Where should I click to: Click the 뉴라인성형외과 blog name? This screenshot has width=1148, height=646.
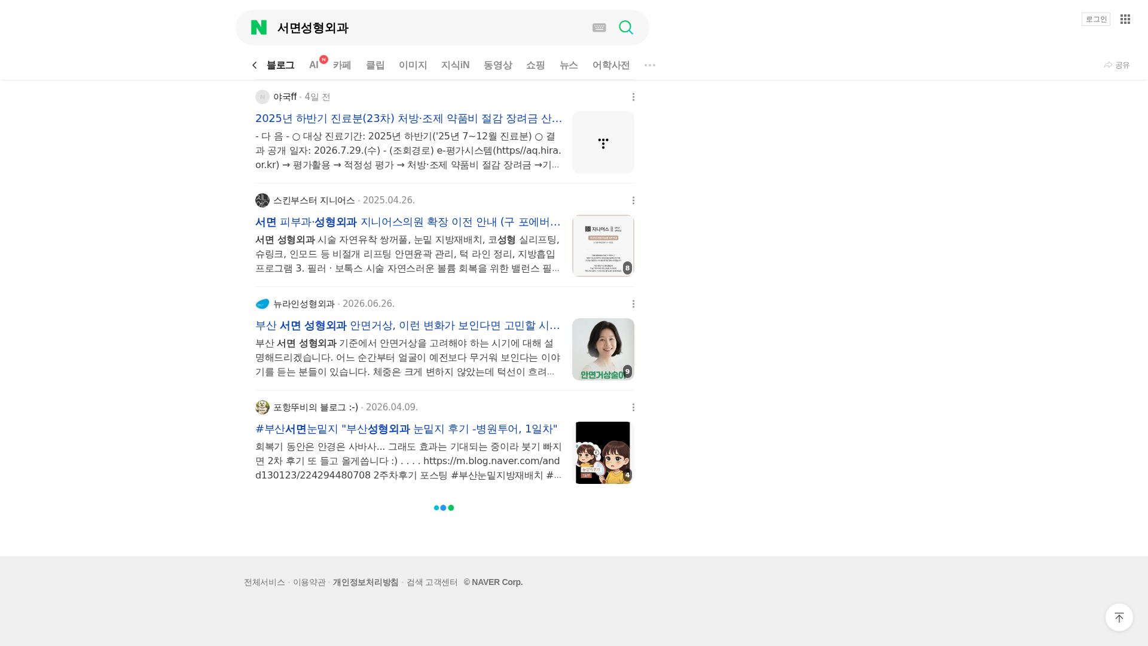[x=304, y=304]
